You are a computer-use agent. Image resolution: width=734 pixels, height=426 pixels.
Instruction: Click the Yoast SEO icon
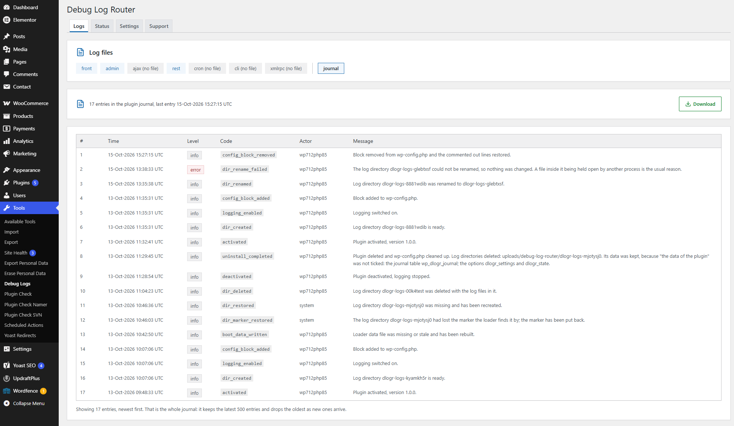click(x=7, y=365)
